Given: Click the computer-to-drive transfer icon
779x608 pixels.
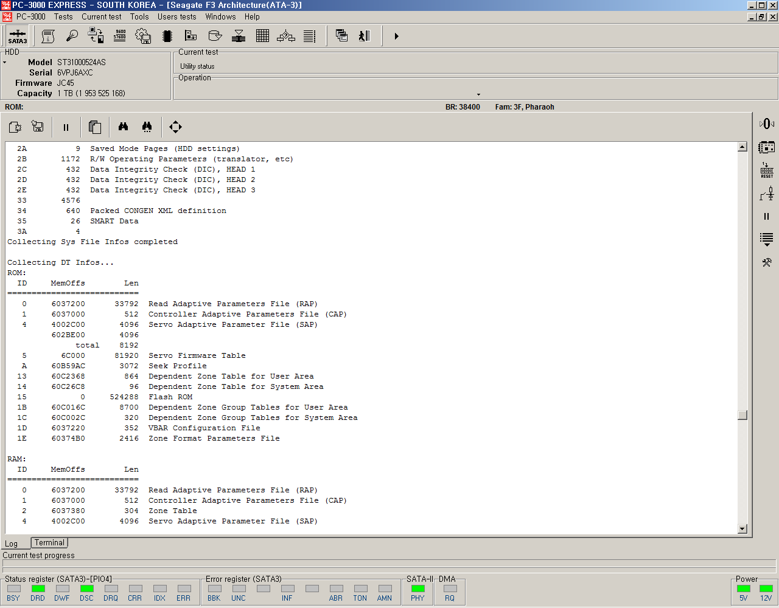Looking at the screenshot, I should click(96, 37).
